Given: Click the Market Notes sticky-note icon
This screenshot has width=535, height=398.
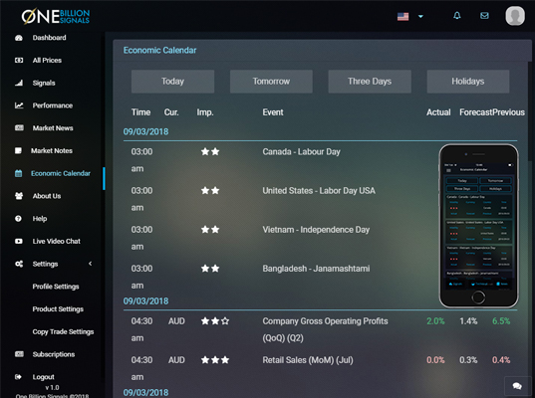Looking at the screenshot, I should 18,150.
